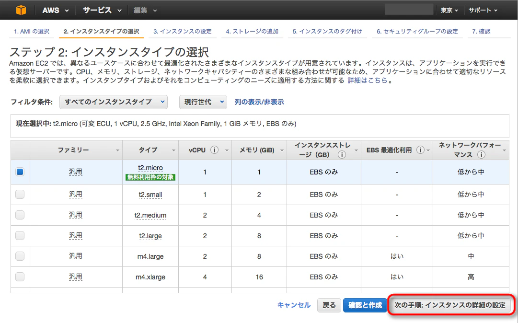Select the t2.small instance checkbox
The image size is (518, 323).
(x=20, y=194)
